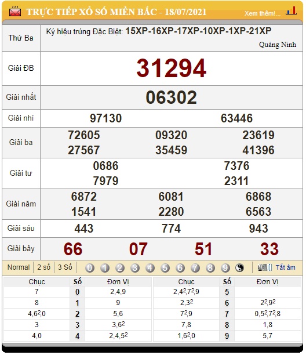Select digit 7 filter ball
The height and width of the screenshot is (355, 306).
pyautogui.click(x=195, y=268)
